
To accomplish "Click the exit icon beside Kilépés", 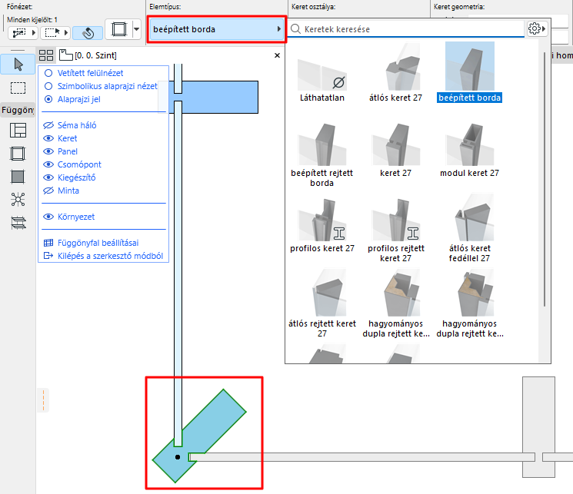I will [48, 256].
